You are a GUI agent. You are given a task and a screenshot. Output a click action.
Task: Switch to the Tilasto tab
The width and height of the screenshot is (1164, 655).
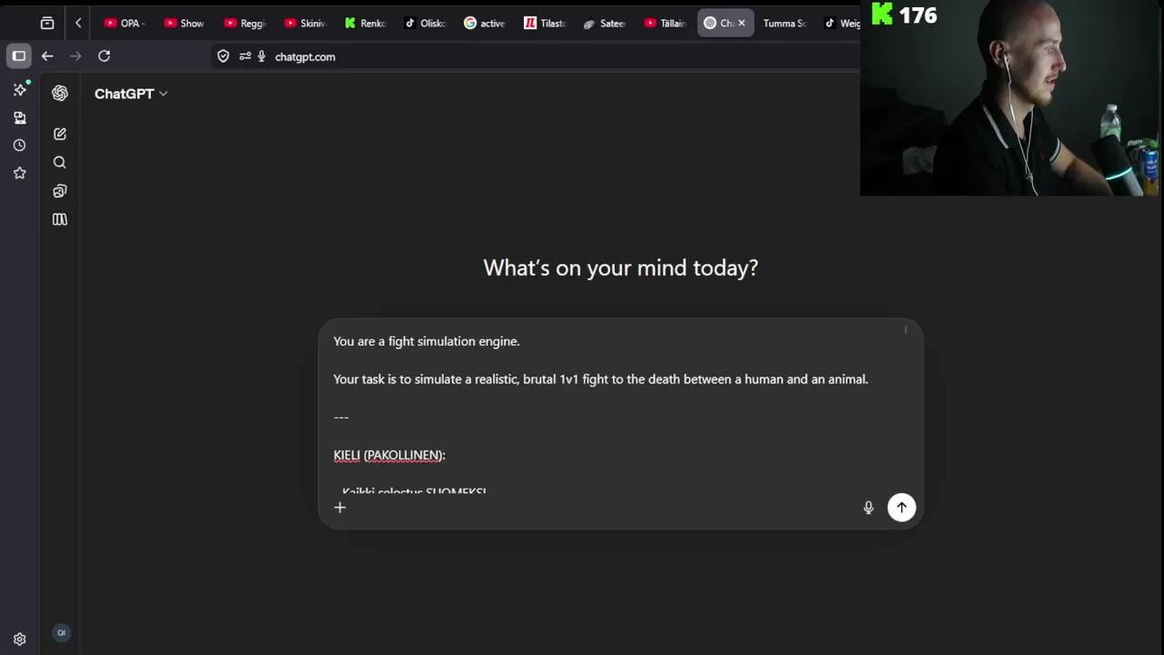(x=545, y=23)
